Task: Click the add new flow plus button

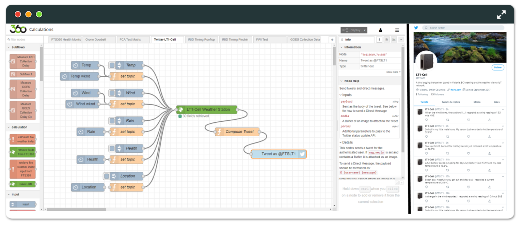Action: (332, 40)
